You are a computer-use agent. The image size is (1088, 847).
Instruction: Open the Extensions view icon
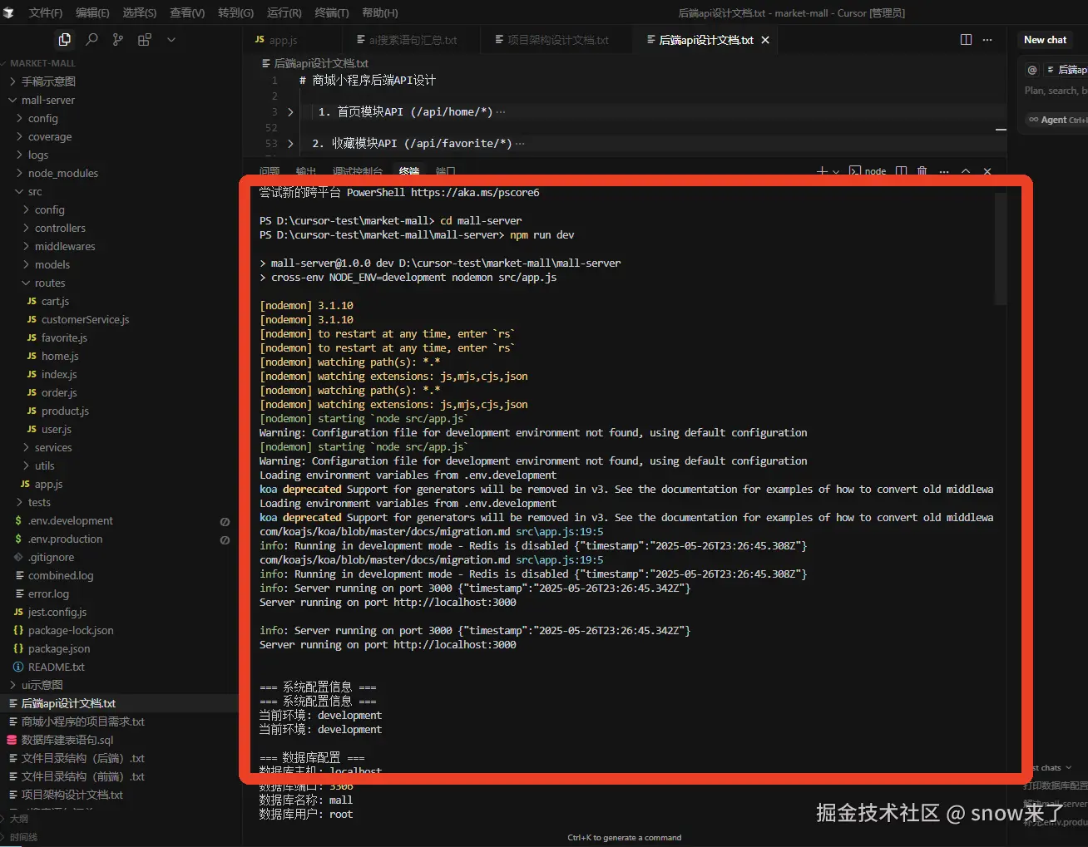145,39
